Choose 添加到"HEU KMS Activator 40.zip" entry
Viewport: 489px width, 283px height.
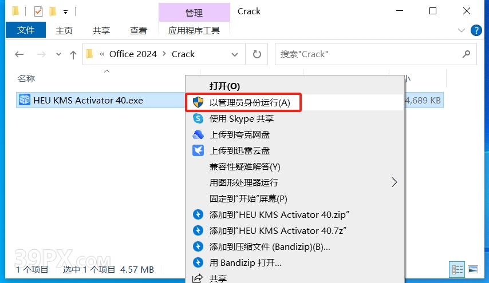point(295,214)
